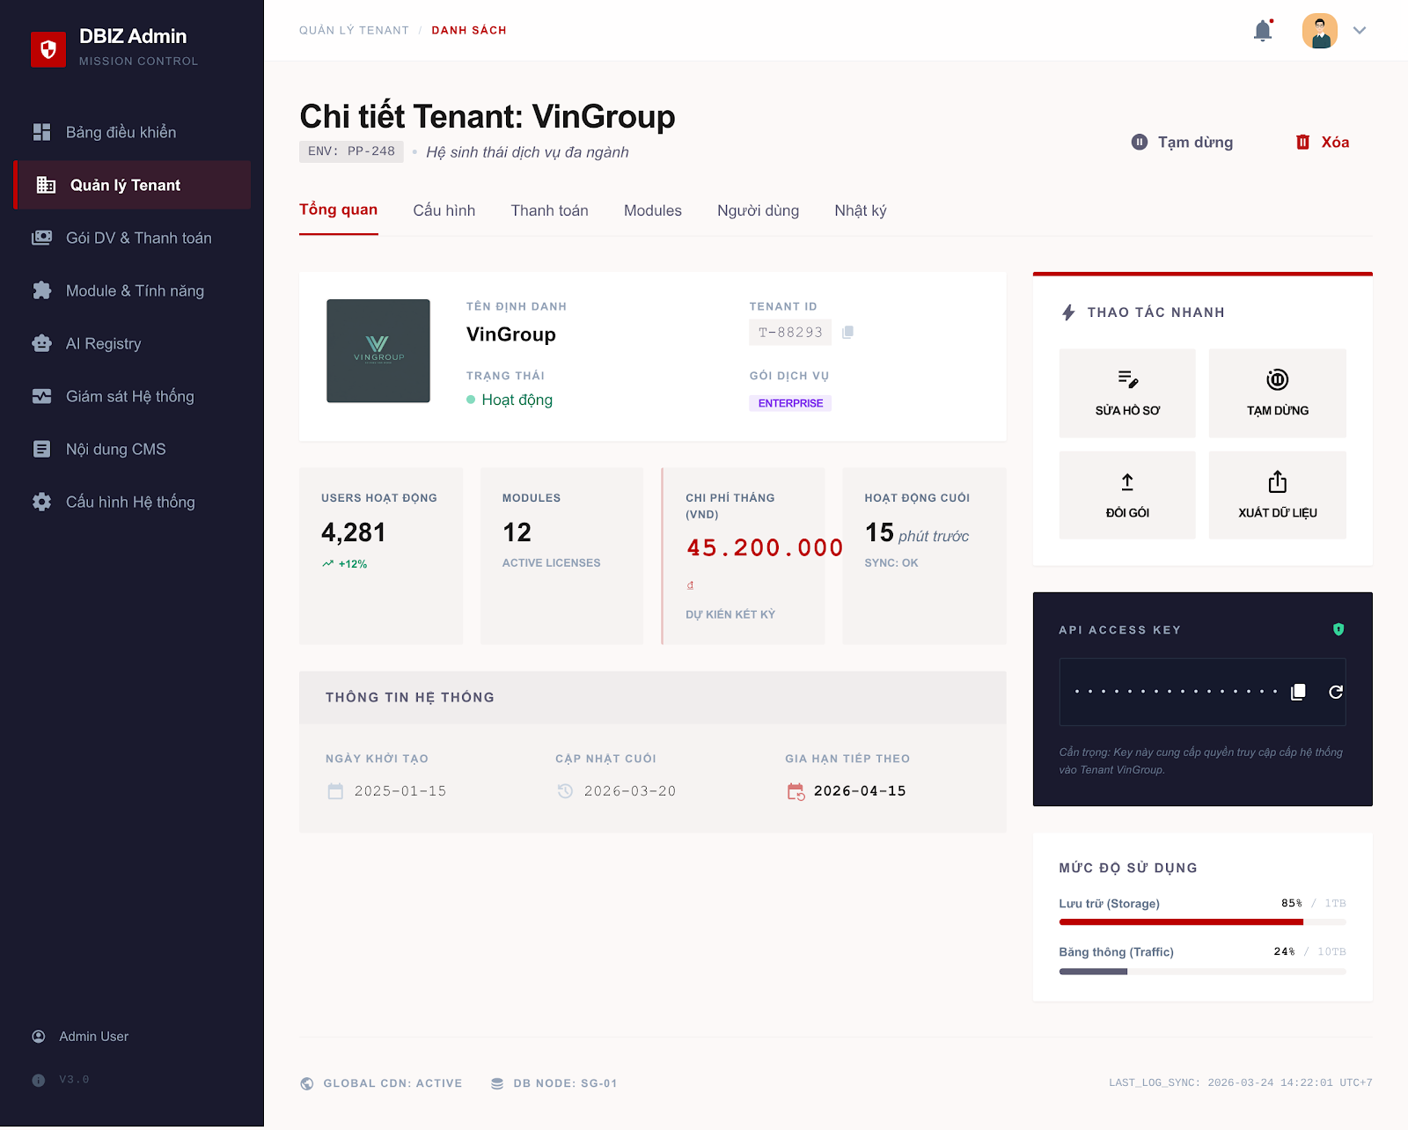Click the Users hoạt động value 4,281

pyautogui.click(x=354, y=532)
